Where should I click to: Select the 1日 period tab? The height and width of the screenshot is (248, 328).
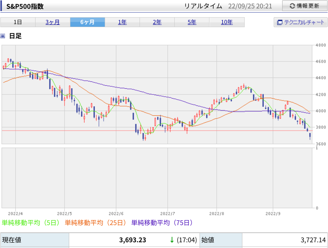[18, 22]
